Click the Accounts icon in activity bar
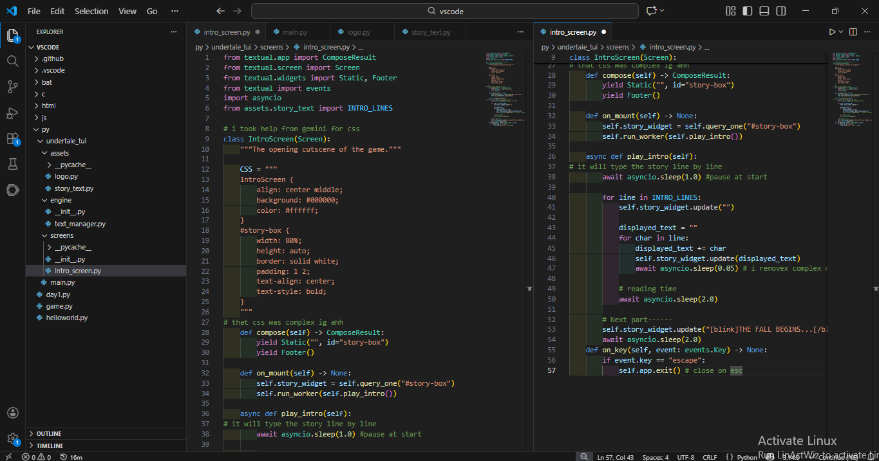This screenshot has width=879, height=461. point(13,413)
